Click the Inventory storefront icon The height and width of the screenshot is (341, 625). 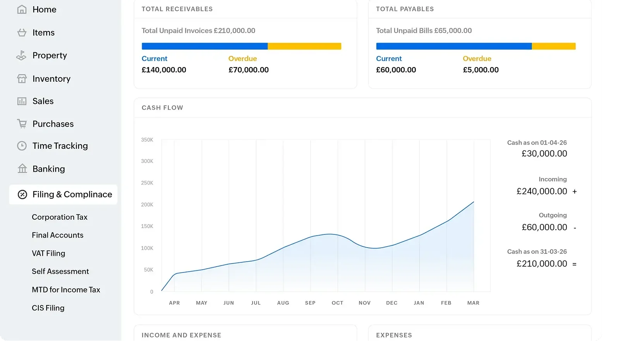click(x=22, y=79)
